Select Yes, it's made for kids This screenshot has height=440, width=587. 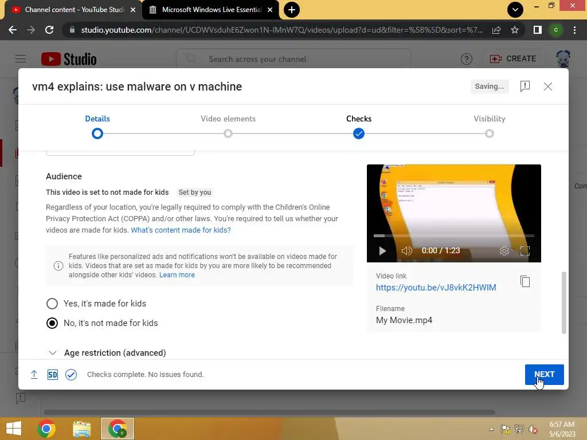[52, 304]
